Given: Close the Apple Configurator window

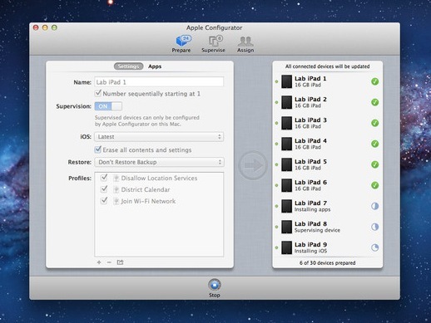Looking at the screenshot, I should coord(36,27).
